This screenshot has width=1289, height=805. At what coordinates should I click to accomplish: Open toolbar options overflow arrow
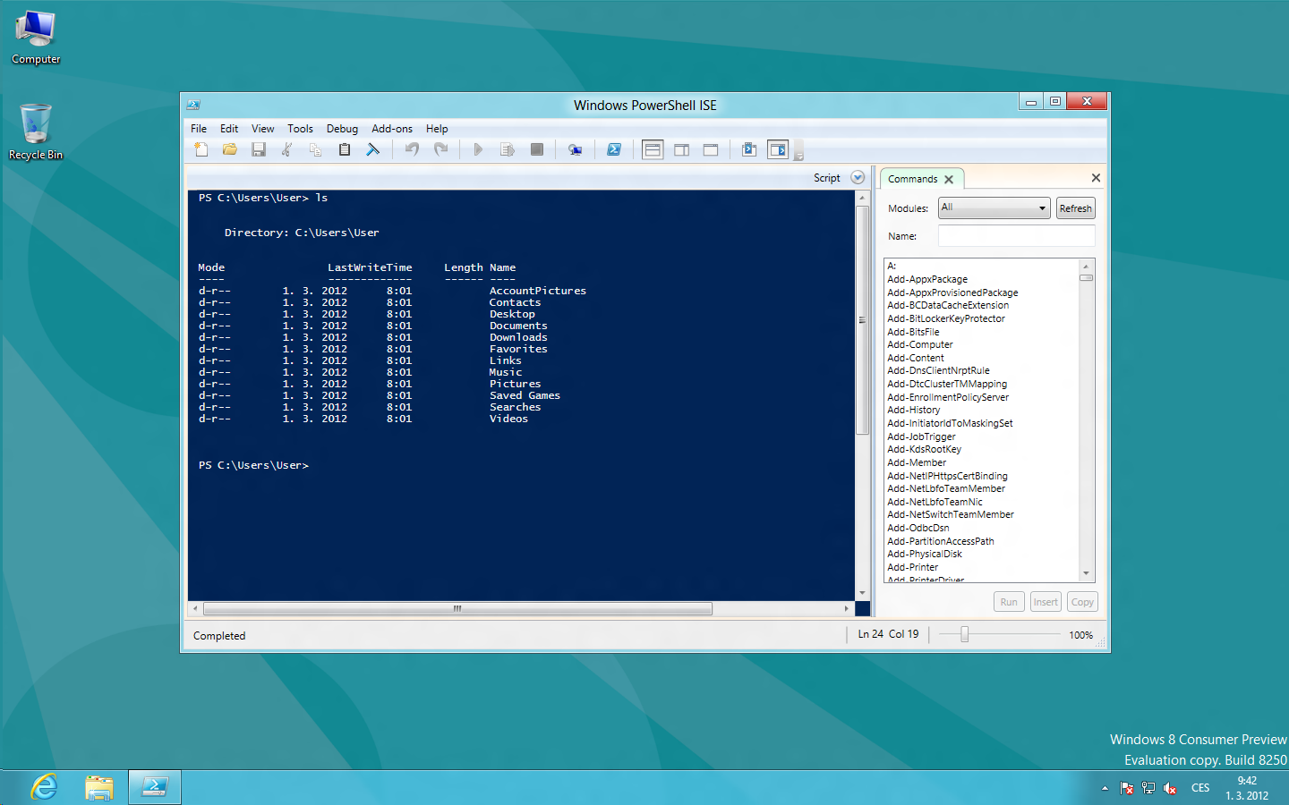click(798, 150)
